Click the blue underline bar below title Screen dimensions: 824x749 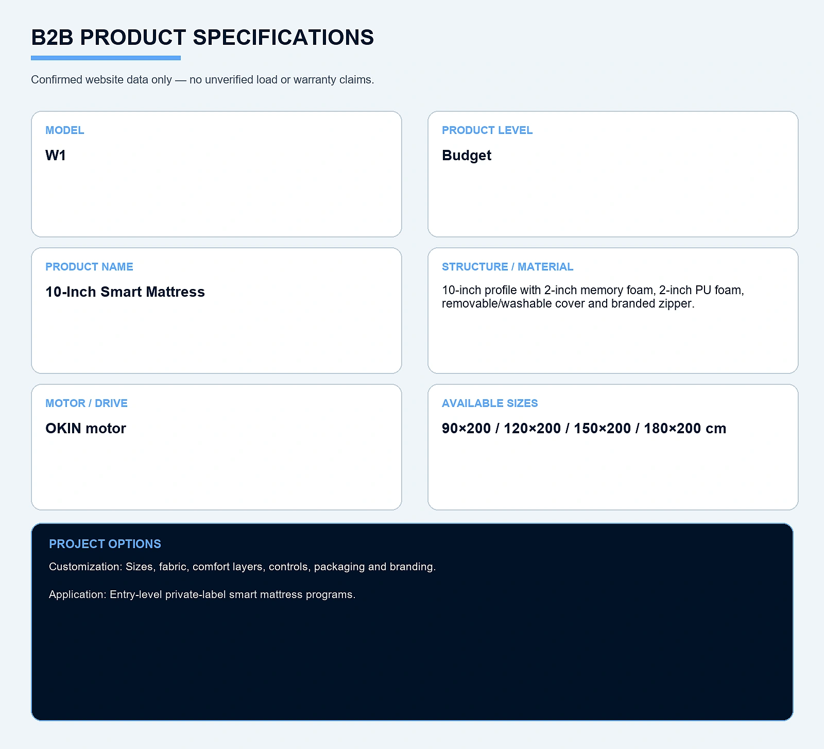tap(106, 58)
